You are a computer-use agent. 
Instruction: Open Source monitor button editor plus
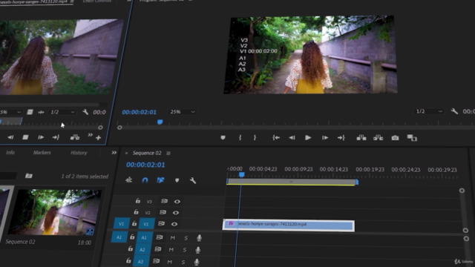coord(98,138)
